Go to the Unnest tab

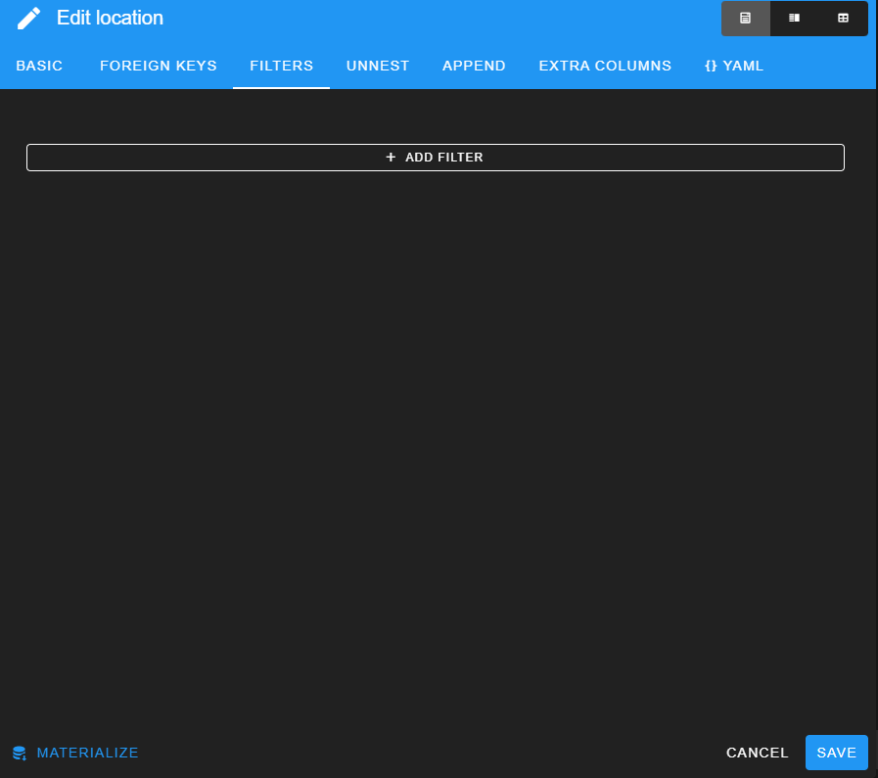click(x=378, y=67)
